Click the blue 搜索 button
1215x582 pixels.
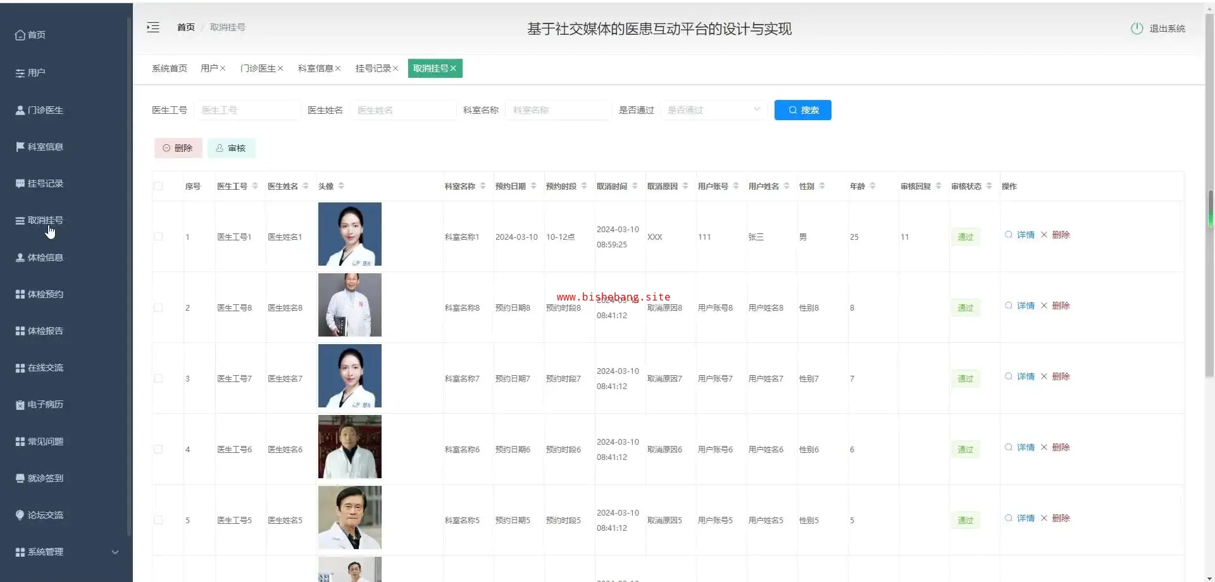point(802,110)
